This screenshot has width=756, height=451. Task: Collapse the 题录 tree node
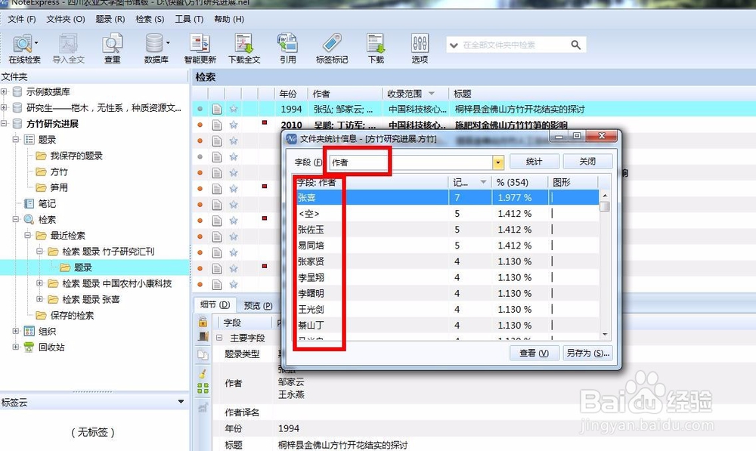coord(16,139)
